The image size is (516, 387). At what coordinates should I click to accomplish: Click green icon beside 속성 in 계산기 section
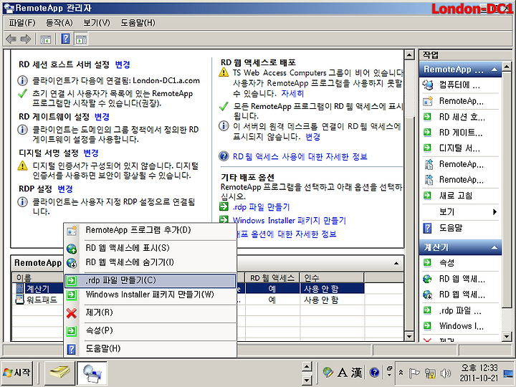[427, 262]
